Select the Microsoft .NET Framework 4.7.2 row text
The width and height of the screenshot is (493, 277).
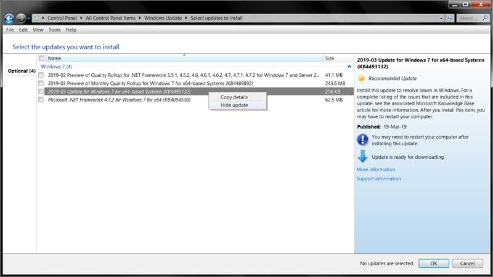click(x=119, y=100)
